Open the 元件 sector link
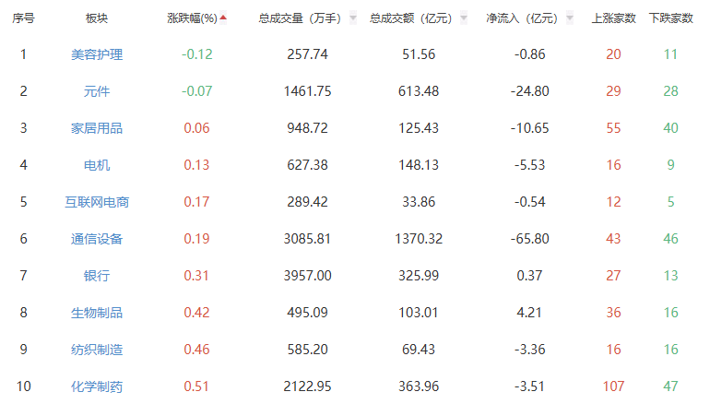This screenshot has height=404, width=710. pos(97,91)
